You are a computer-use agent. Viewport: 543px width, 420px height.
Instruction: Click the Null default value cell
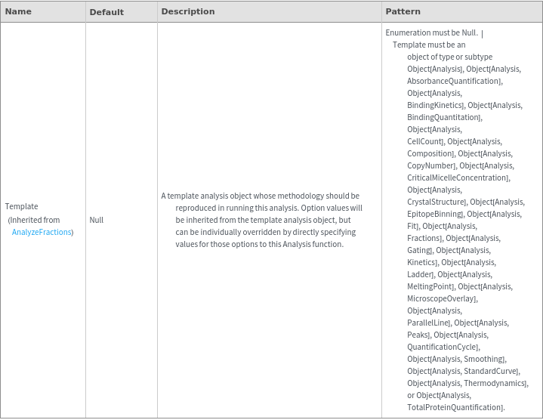97,220
